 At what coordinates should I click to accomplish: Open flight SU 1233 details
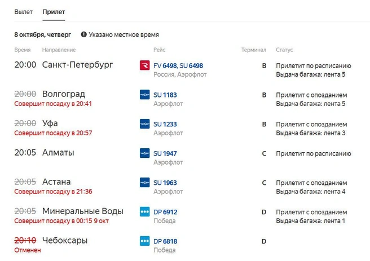tap(165, 124)
